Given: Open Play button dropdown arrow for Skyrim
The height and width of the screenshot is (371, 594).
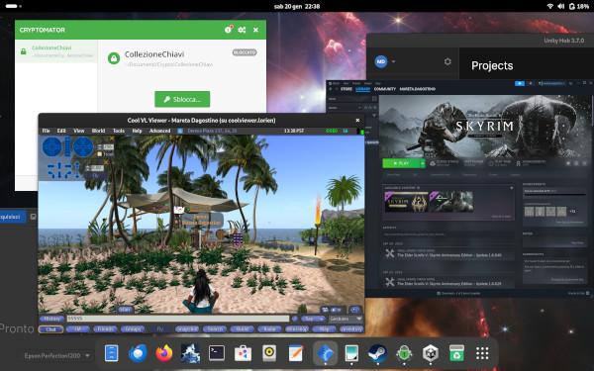Looking at the screenshot, I should tap(423, 163).
